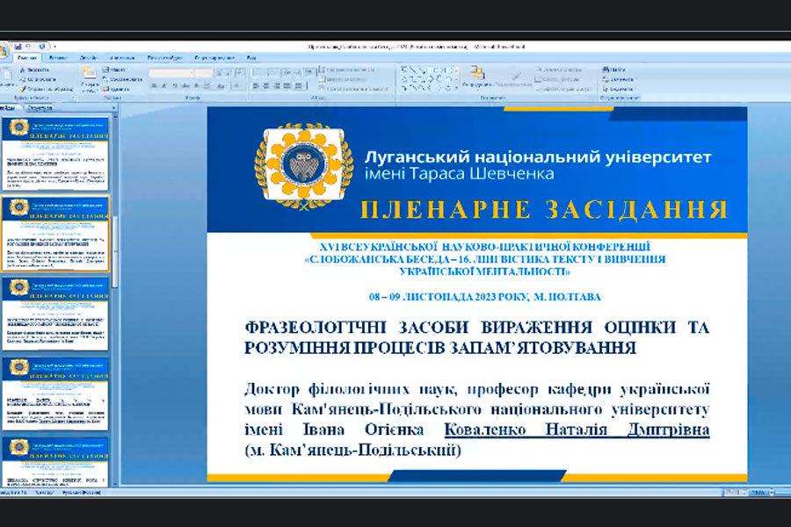Click the Русский (Россия) language in status bar
791x527 pixels.
[81, 492]
